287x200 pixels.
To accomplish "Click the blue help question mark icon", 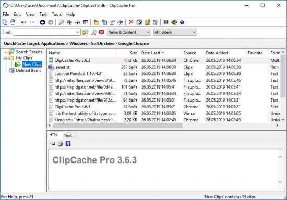I will point(182,22).
